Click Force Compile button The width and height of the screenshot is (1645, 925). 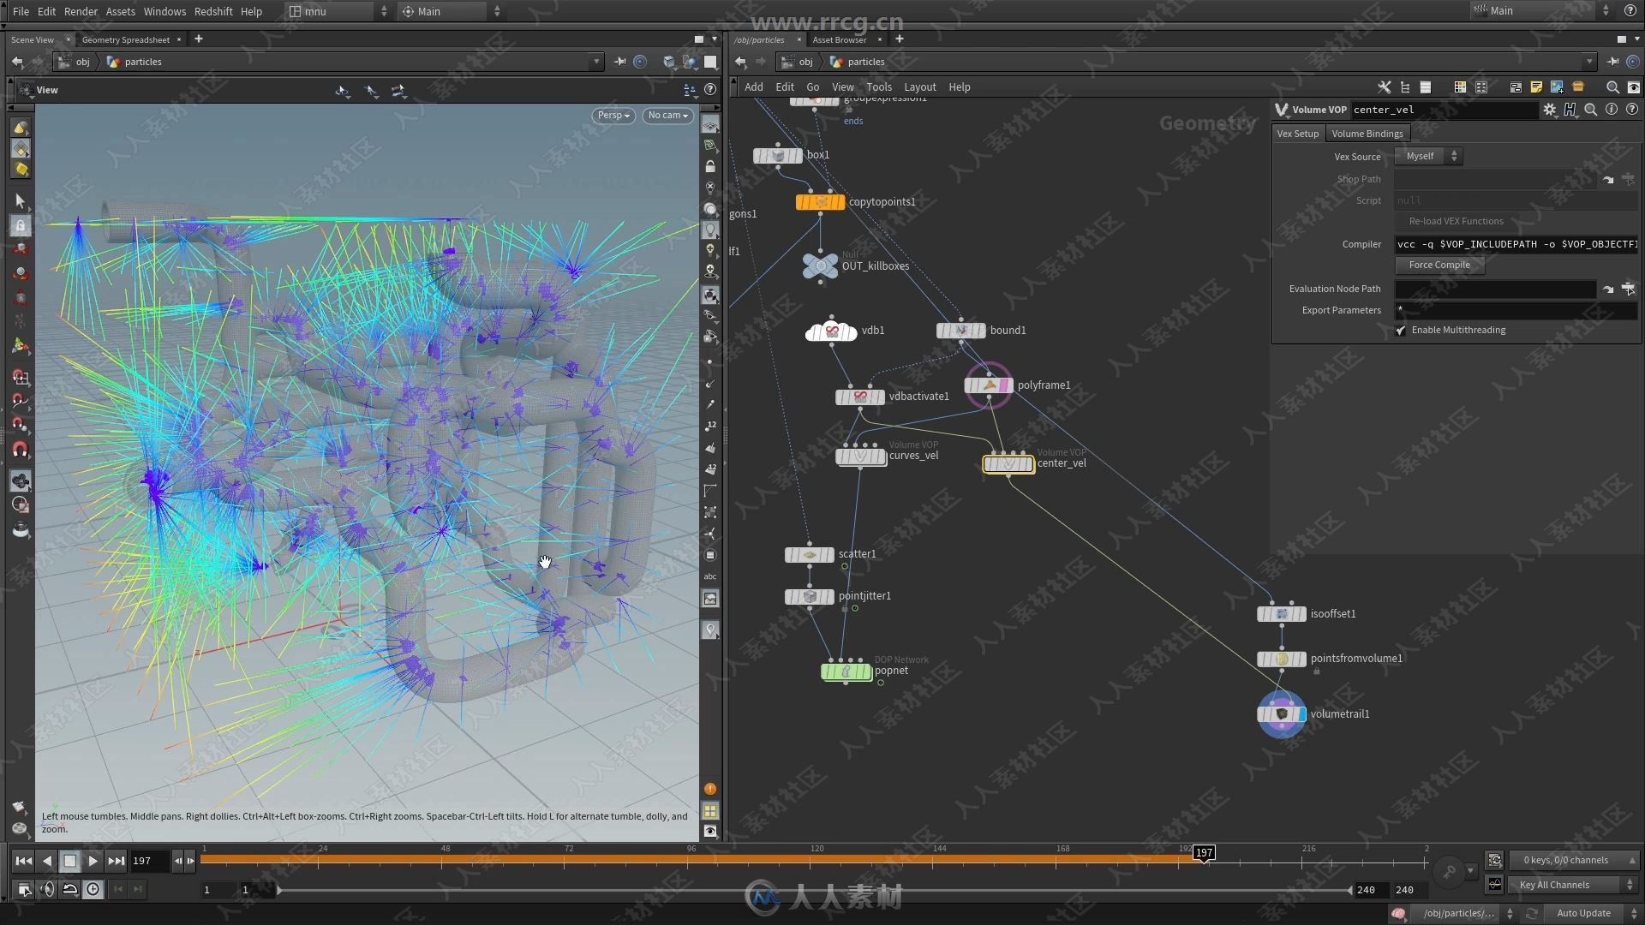(x=1440, y=265)
